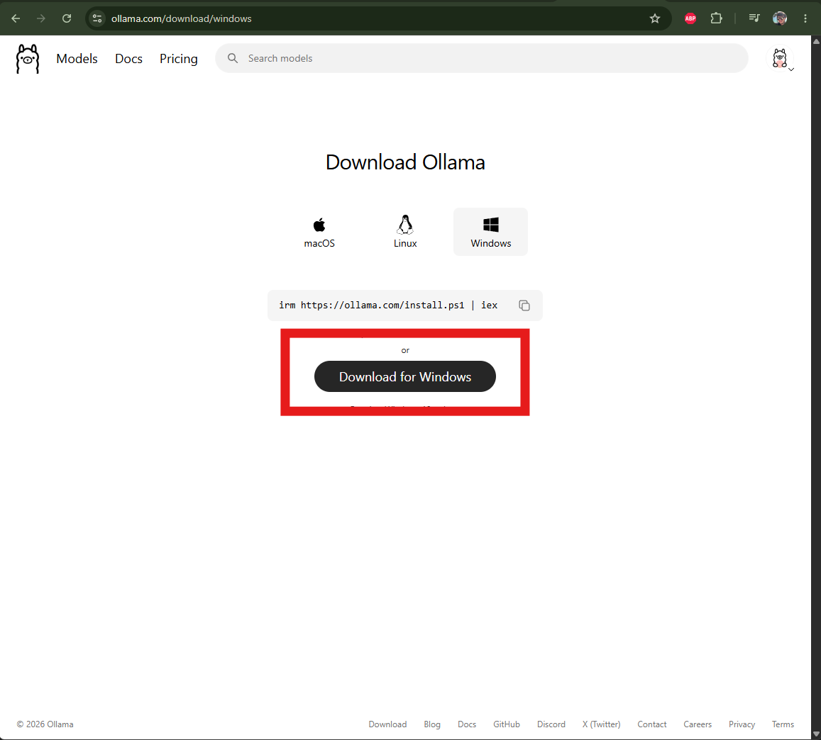Open site information icon in the address bar
The image size is (821, 740).
pos(97,18)
